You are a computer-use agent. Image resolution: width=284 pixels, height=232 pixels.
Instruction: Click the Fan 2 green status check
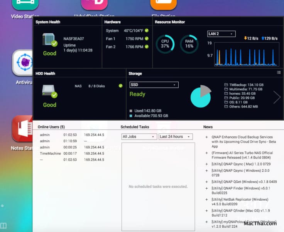[147, 47]
